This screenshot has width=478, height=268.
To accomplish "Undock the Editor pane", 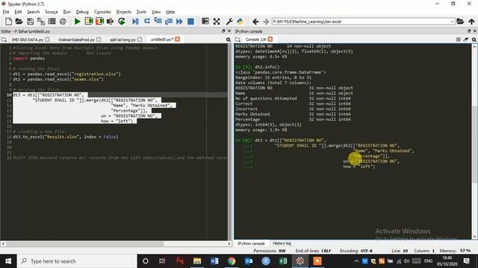I will (223, 31).
